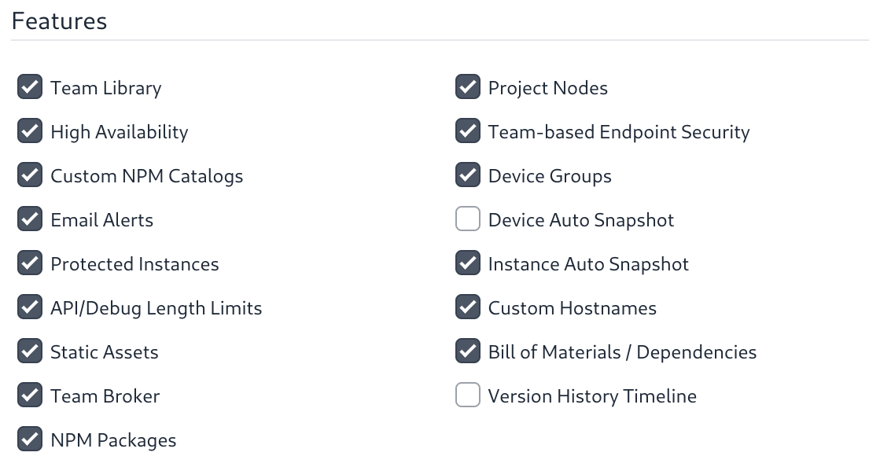869x467 pixels.
Task: Click the Features section heading
Action: [x=59, y=21]
